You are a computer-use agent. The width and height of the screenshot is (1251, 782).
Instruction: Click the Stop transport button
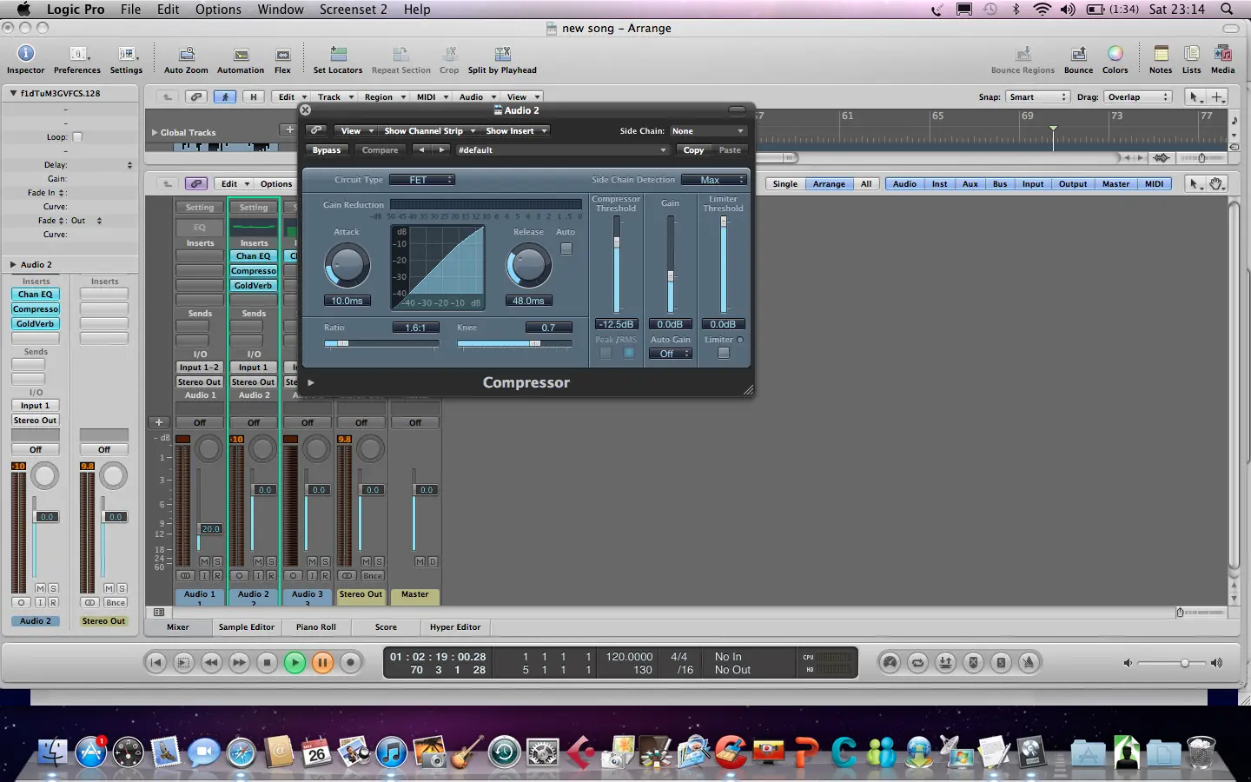pos(268,662)
